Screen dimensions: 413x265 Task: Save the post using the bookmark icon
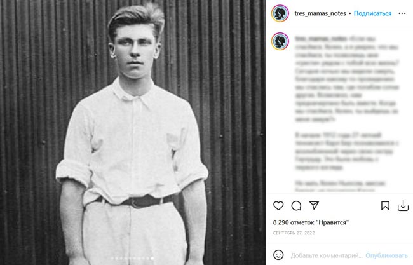coord(385,206)
